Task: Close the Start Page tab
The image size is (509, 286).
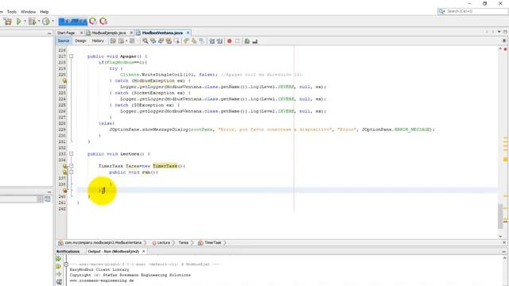Action: (81, 33)
